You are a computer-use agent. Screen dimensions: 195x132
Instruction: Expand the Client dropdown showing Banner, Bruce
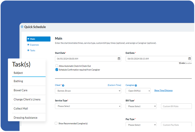pos(88,91)
